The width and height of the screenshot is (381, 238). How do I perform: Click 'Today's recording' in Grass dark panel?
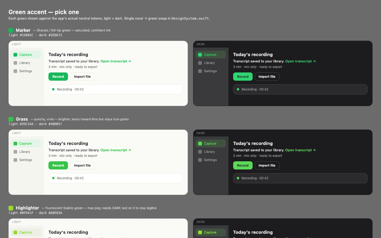pos(253,143)
